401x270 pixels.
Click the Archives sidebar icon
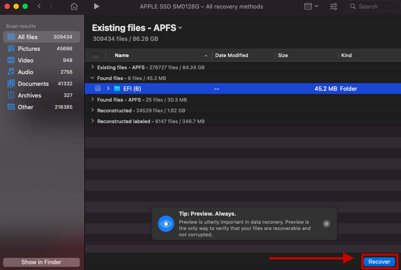coord(11,95)
